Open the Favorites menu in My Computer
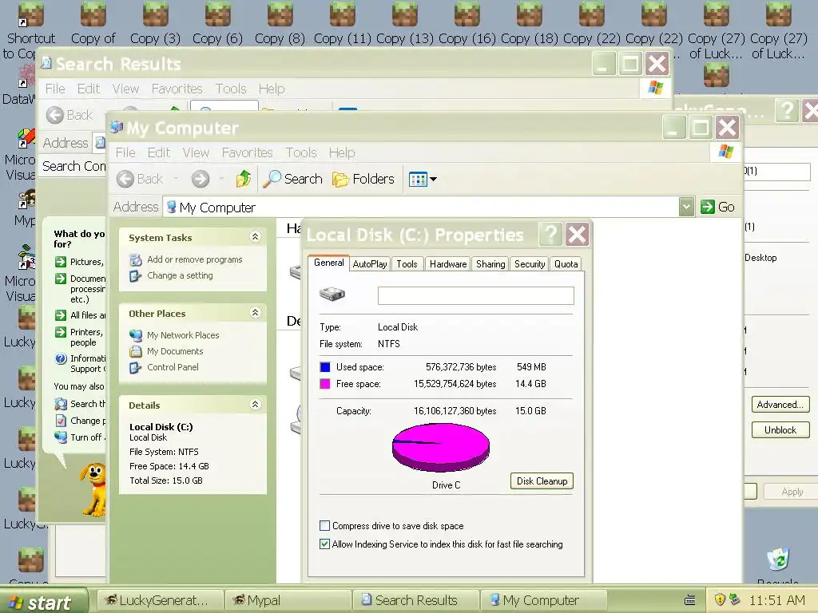Image resolution: width=818 pixels, height=613 pixels. [248, 152]
